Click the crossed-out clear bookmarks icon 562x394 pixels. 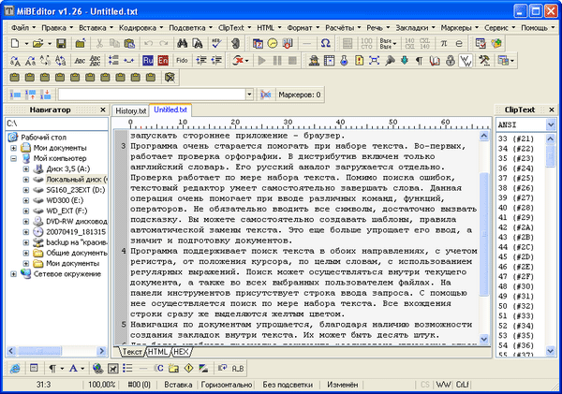pyautogui.click(x=170, y=77)
